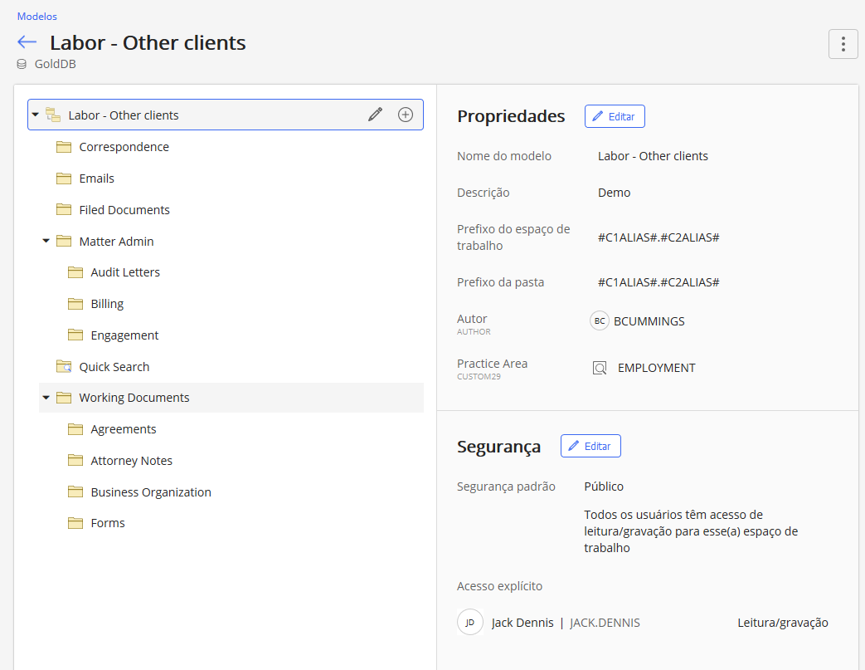Select the Filed Documents folder
Screen dimensions: 865x670
pyautogui.click(x=124, y=210)
